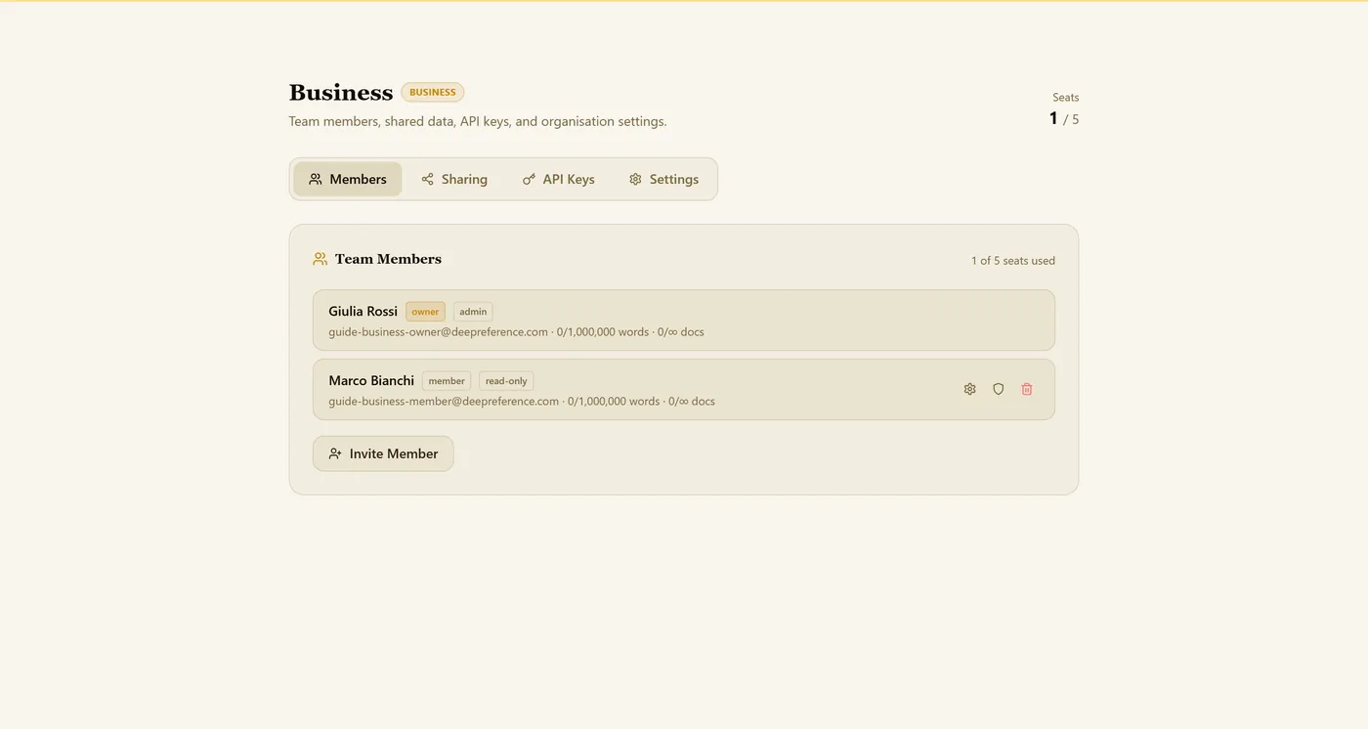This screenshot has width=1368, height=729.
Task: Click the shield icon for Marco Bianchi
Action: [998, 389]
